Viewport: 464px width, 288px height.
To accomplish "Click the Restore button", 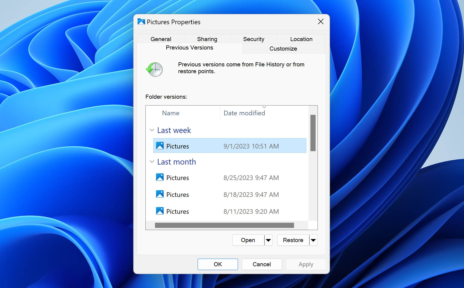I will tap(293, 240).
